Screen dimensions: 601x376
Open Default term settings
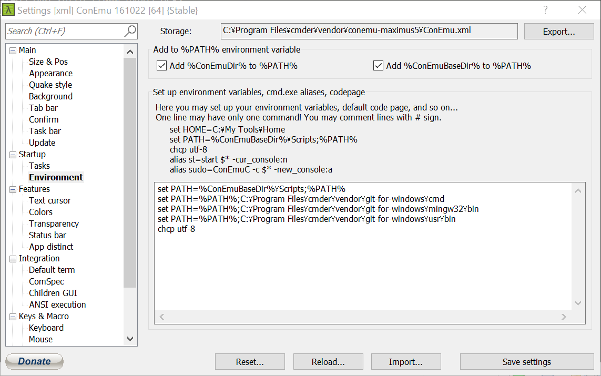pyautogui.click(x=52, y=270)
